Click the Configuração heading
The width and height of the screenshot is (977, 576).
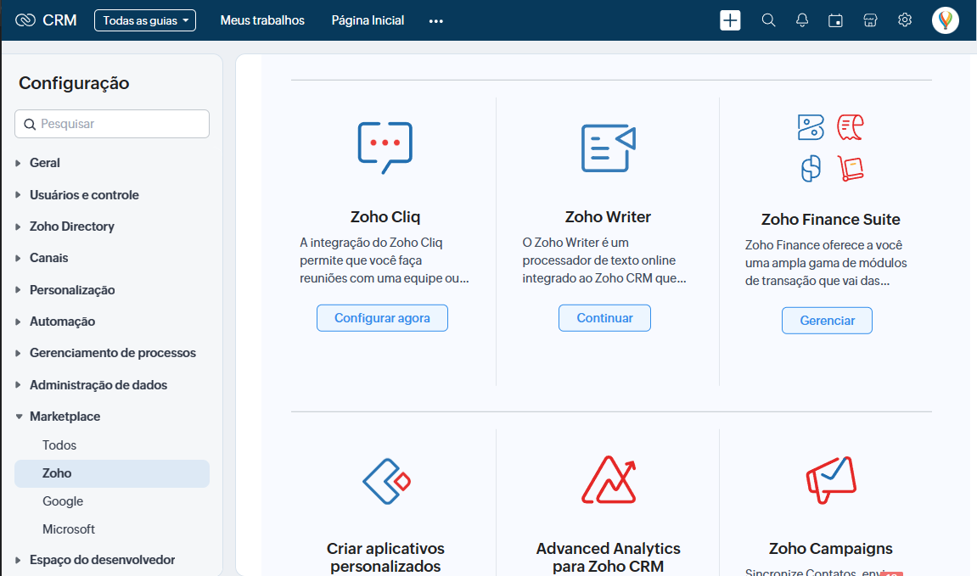[x=74, y=83]
